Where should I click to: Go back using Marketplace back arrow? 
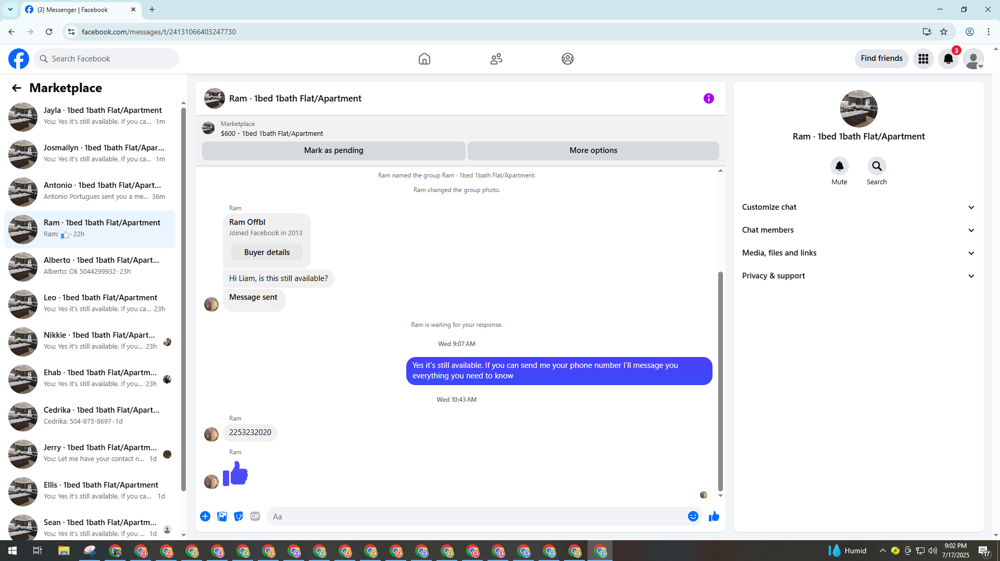tap(17, 88)
